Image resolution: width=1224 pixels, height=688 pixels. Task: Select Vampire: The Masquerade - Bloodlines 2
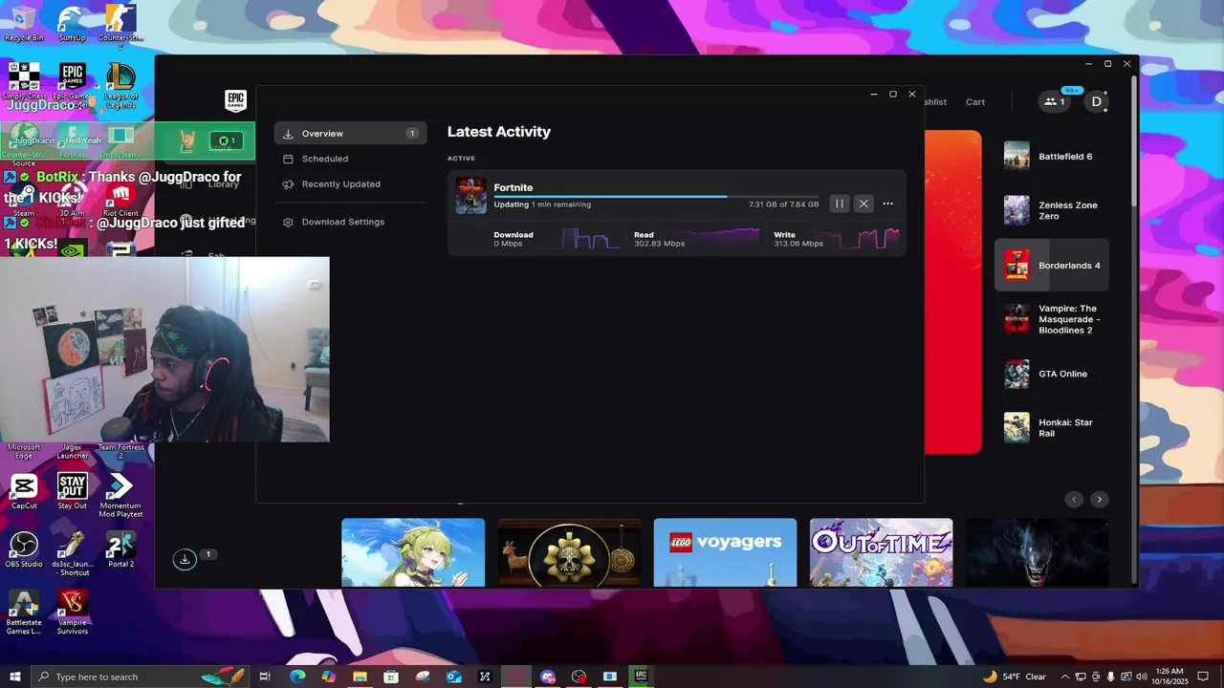[1052, 319]
